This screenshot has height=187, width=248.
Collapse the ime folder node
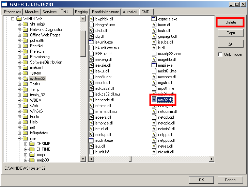(x=19, y=138)
